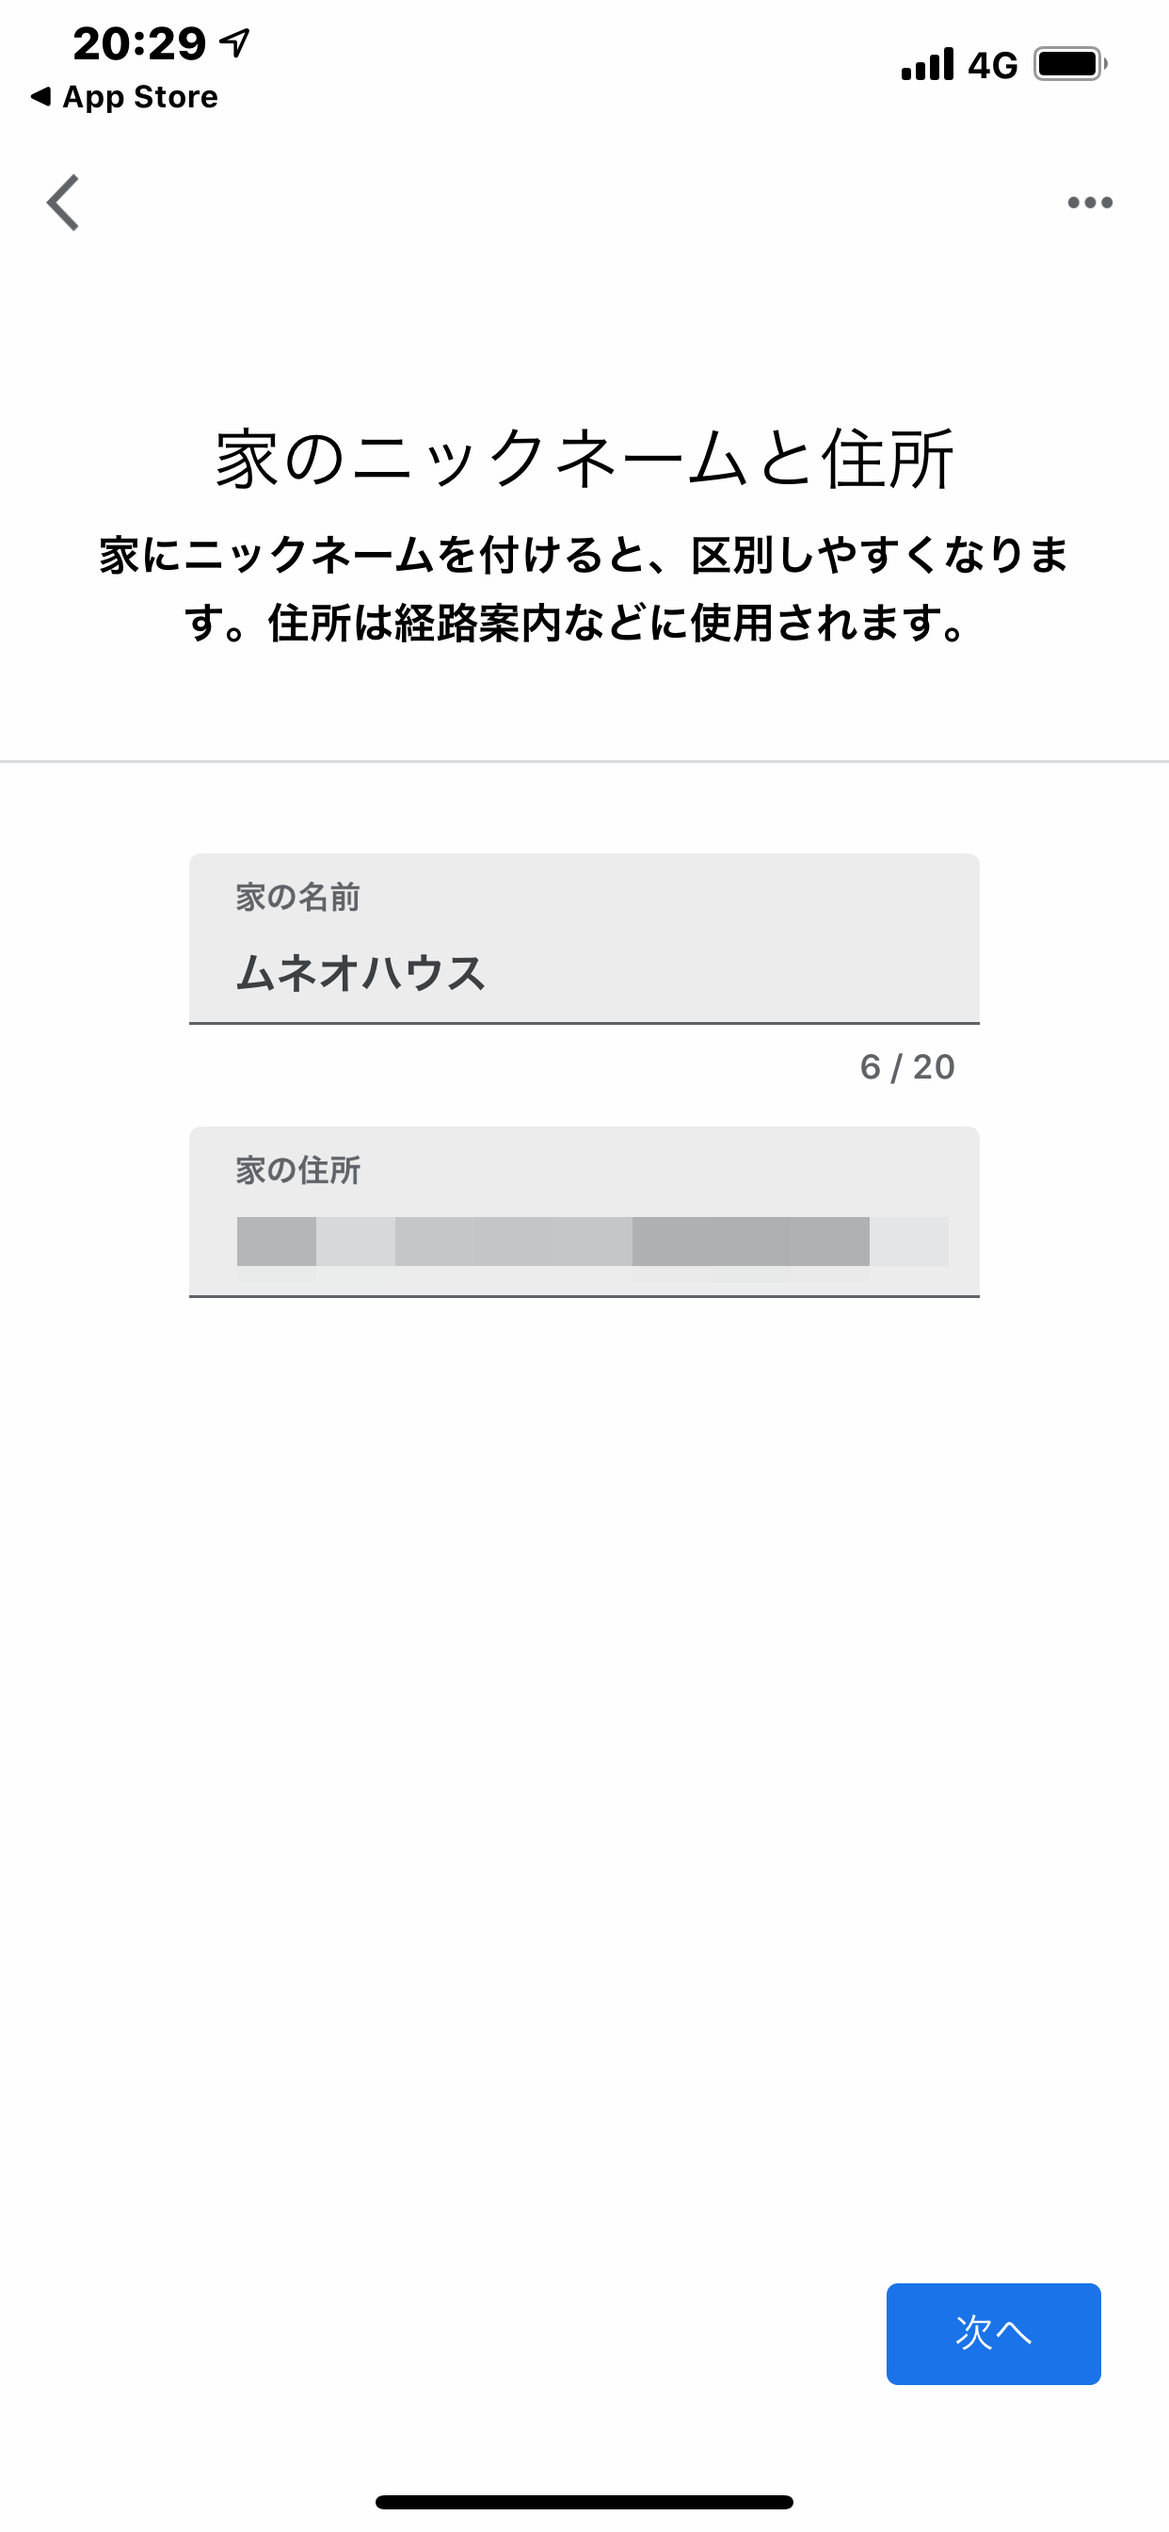The height and width of the screenshot is (2532, 1169).
Task: Go back using the left chevron arrow
Action: tap(63, 203)
